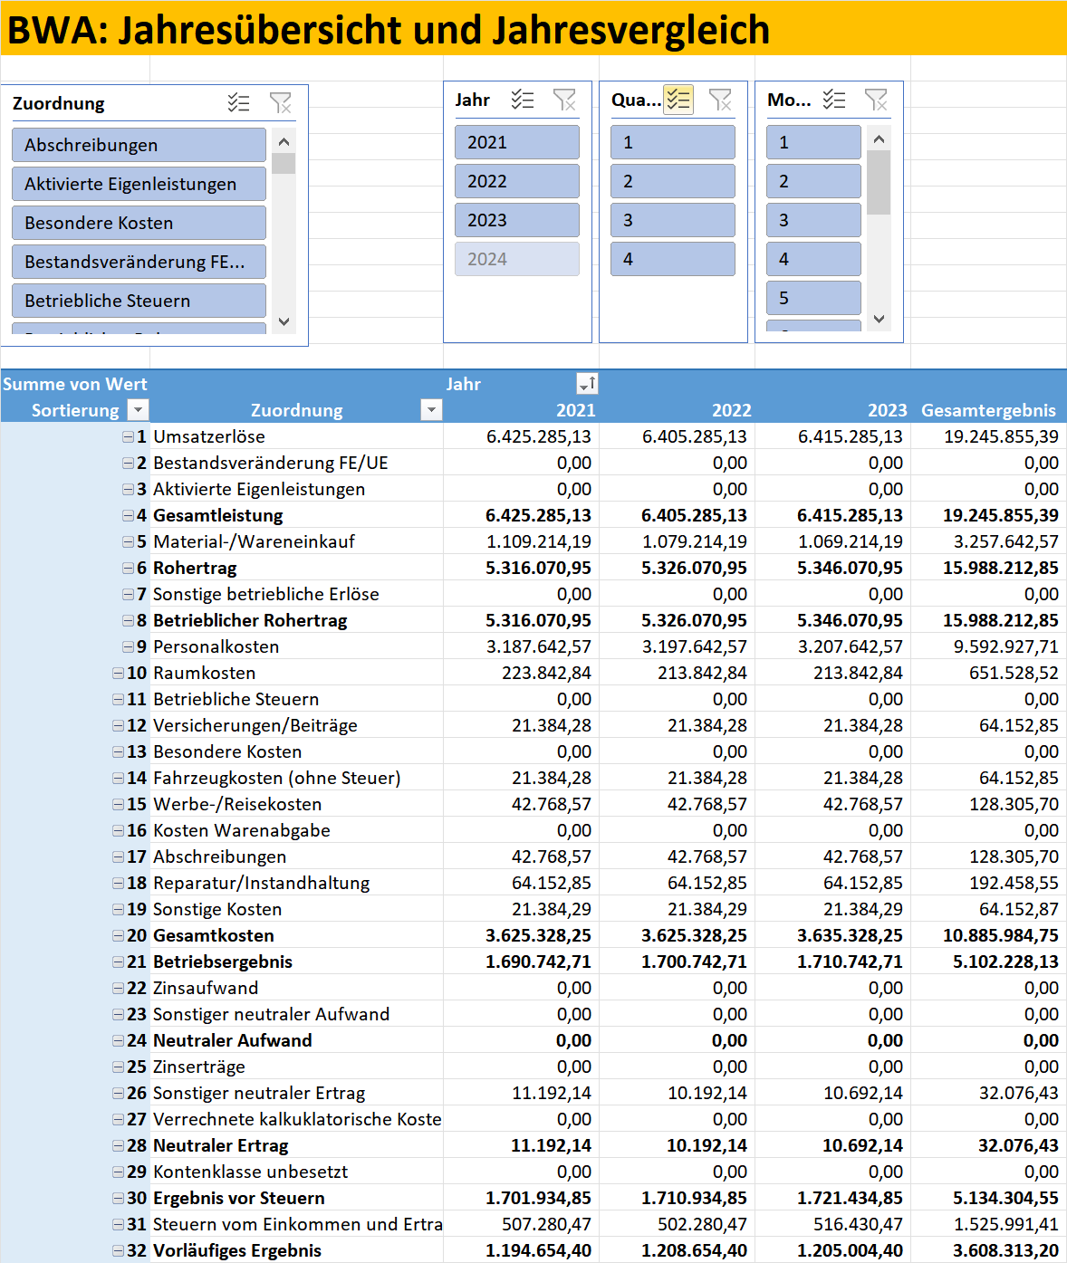Toggle multi-select in the Monat slicer
Image resolution: width=1067 pixels, height=1263 pixels.
point(834,100)
